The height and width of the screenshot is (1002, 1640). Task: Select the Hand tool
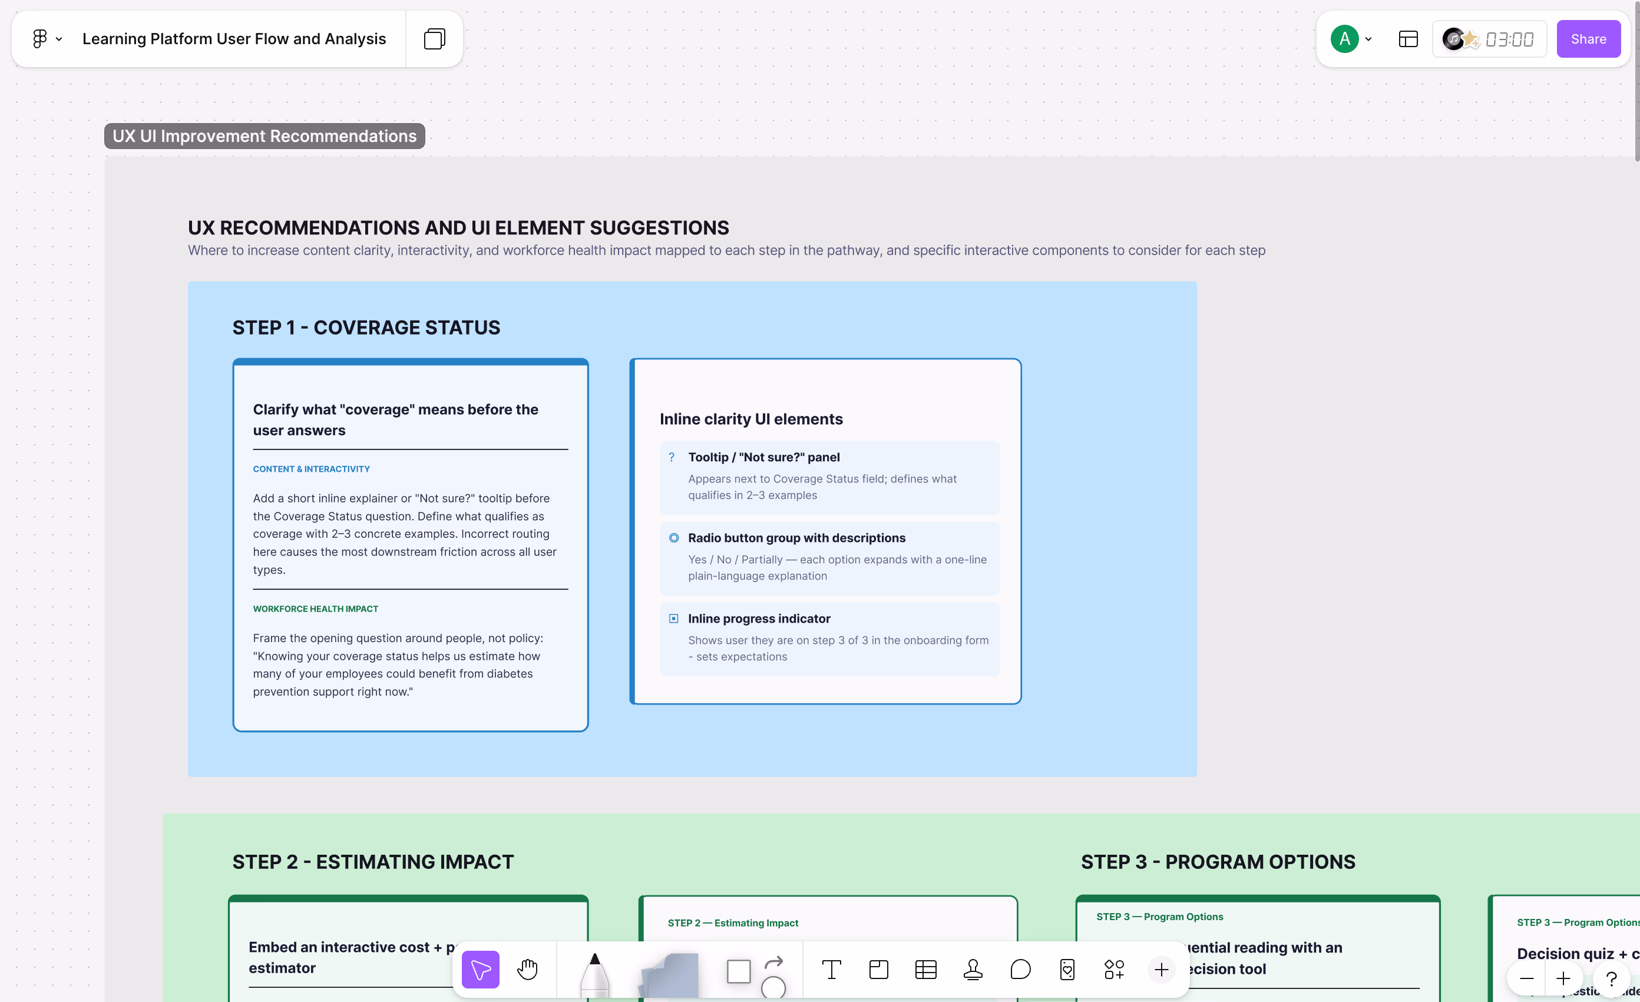coord(527,970)
